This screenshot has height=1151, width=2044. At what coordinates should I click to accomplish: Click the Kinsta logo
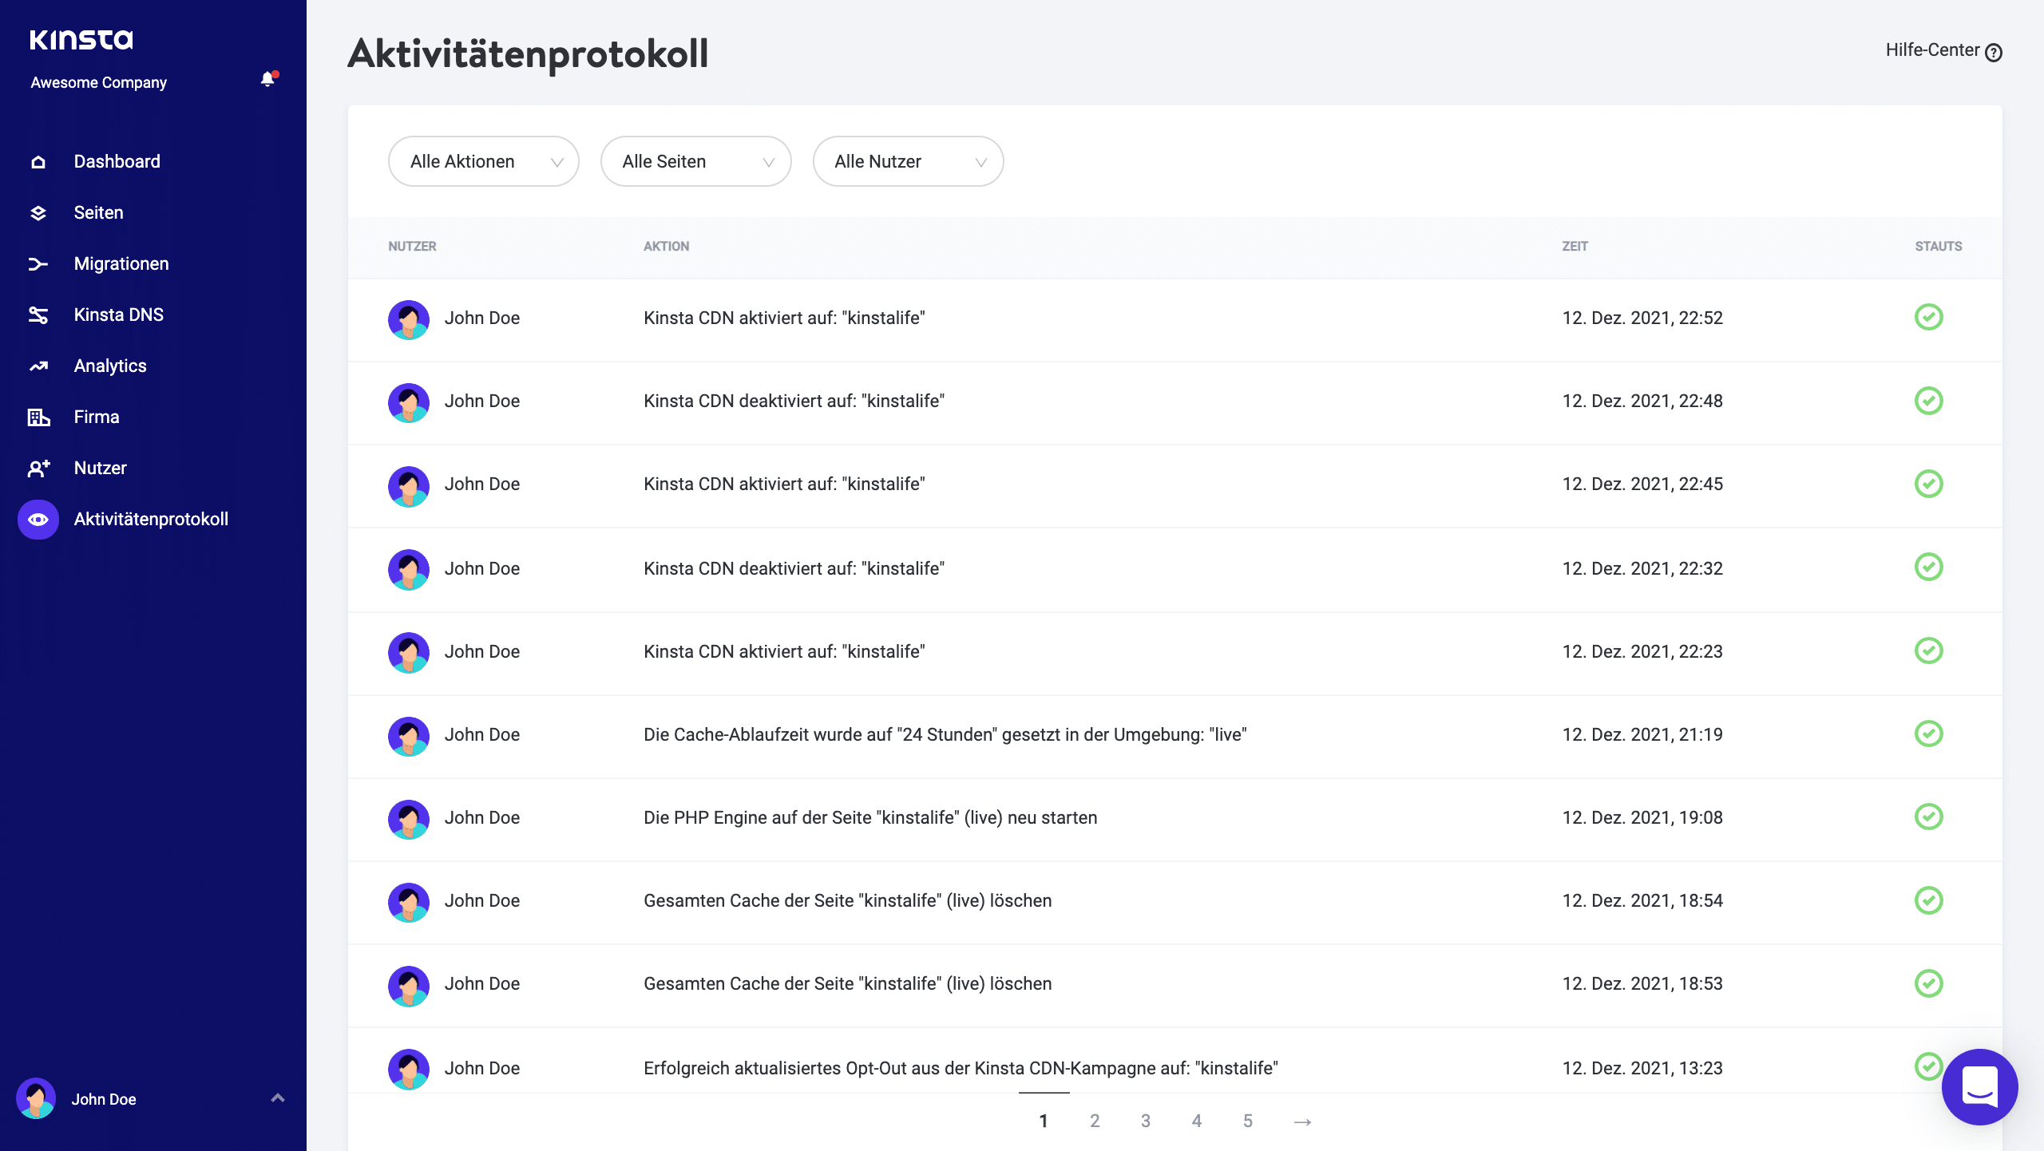81,38
